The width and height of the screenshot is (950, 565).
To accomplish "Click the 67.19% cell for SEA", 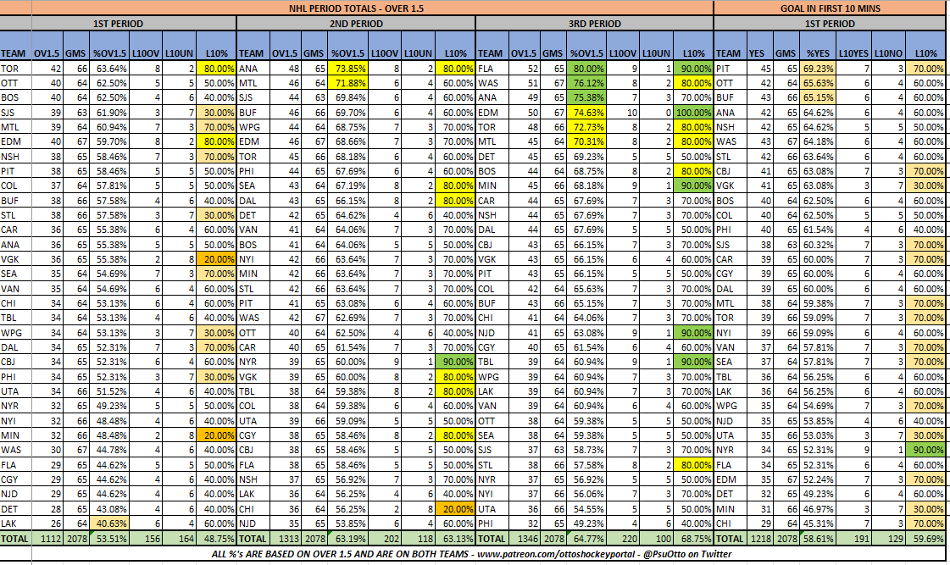I will pyautogui.click(x=347, y=186).
